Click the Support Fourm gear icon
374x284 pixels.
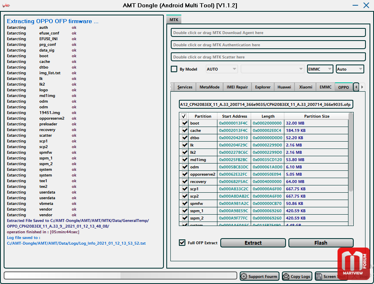point(243,276)
